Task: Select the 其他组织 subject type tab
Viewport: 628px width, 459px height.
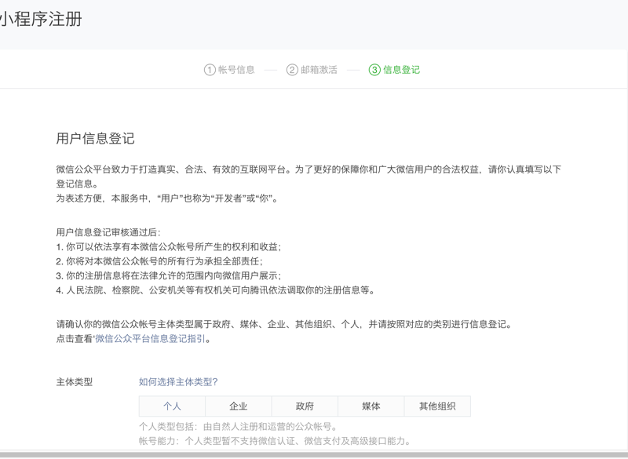Action: coord(437,406)
